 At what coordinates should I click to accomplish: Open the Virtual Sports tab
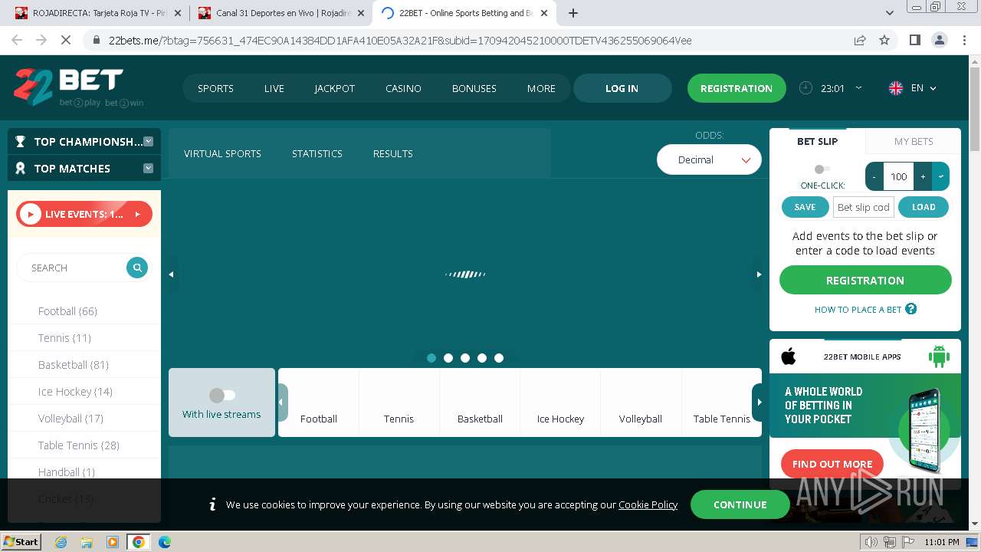point(222,153)
